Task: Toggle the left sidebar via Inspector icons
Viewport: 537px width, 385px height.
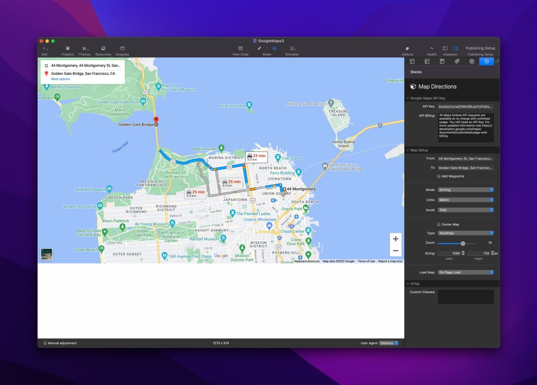Action: pos(445,48)
